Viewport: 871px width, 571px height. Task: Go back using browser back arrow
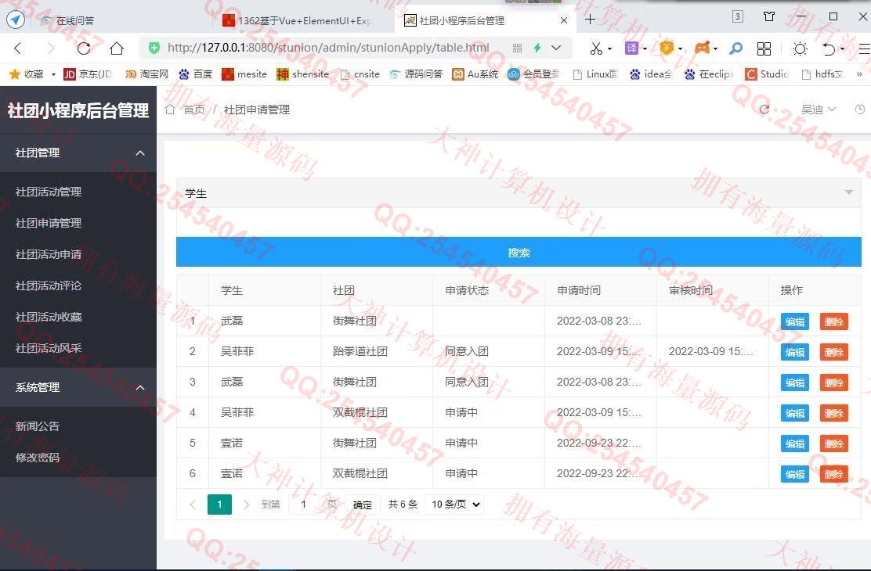18,48
